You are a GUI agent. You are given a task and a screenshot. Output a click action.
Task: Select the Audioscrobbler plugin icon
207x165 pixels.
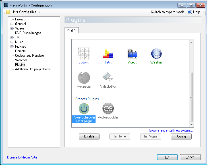click(x=108, y=109)
